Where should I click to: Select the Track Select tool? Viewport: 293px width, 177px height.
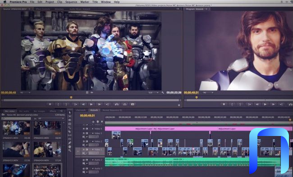point(70,116)
